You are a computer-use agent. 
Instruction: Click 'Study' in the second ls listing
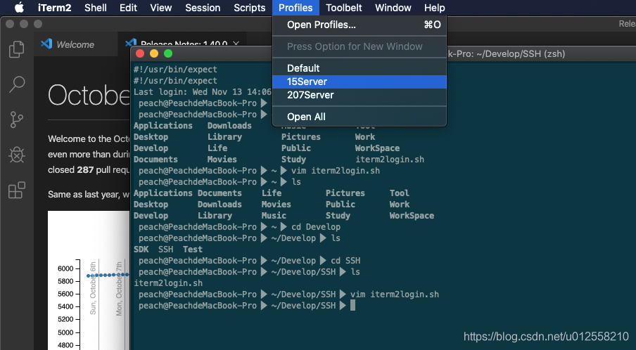click(x=338, y=216)
